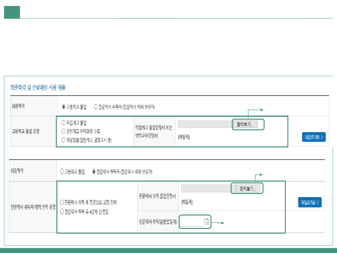Pick 일반계고 위탁과정 수료 option
The height and width of the screenshot is (253, 337).
pos(64,131)
